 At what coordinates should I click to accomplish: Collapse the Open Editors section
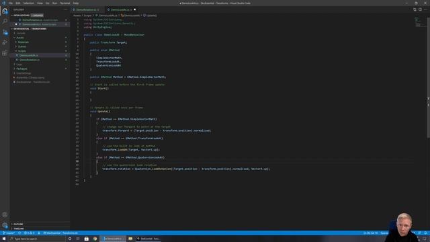coord(21,15)
